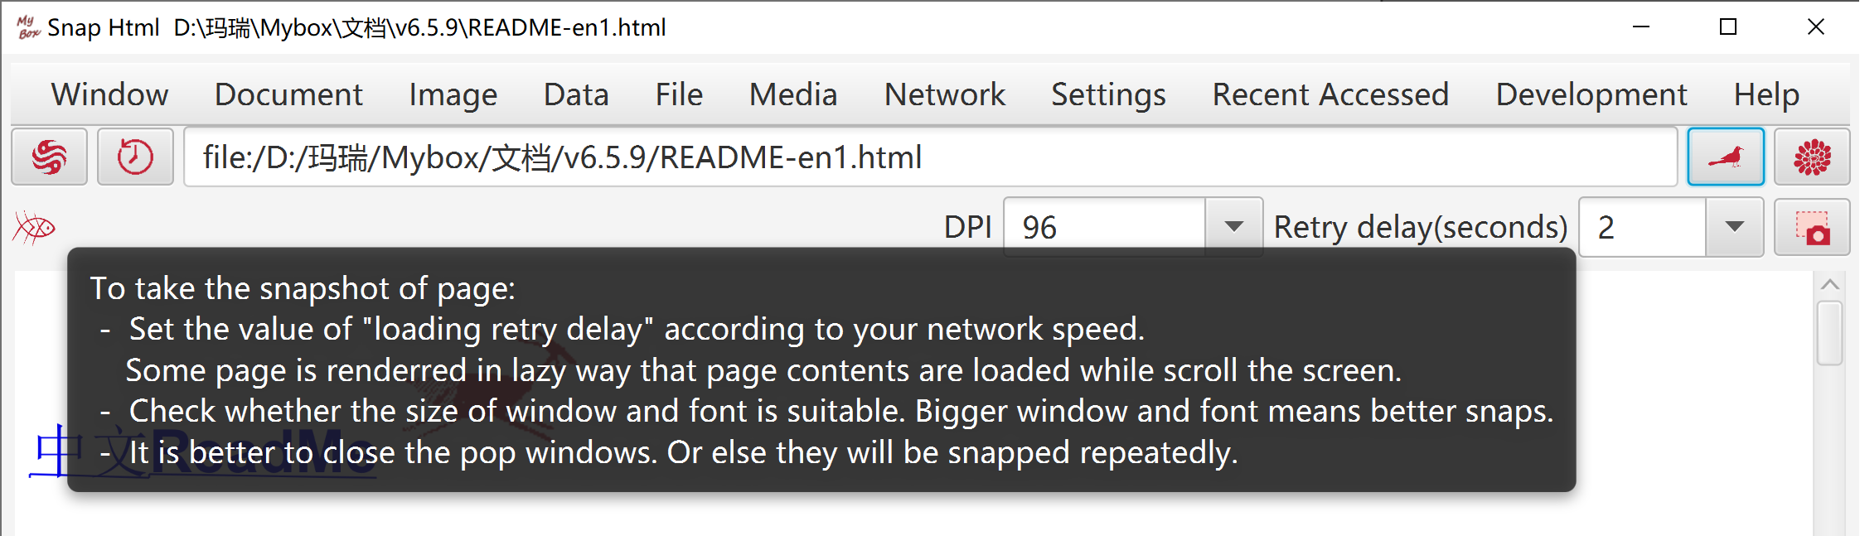Image resolution: width=1860 pixels, height=536 pixels.
Task: Open the Development menu
Action: click(1591, 94)
